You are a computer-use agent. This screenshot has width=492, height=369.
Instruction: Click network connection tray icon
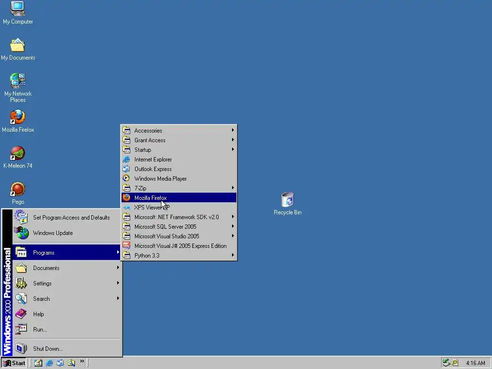(x=446, y=363)
